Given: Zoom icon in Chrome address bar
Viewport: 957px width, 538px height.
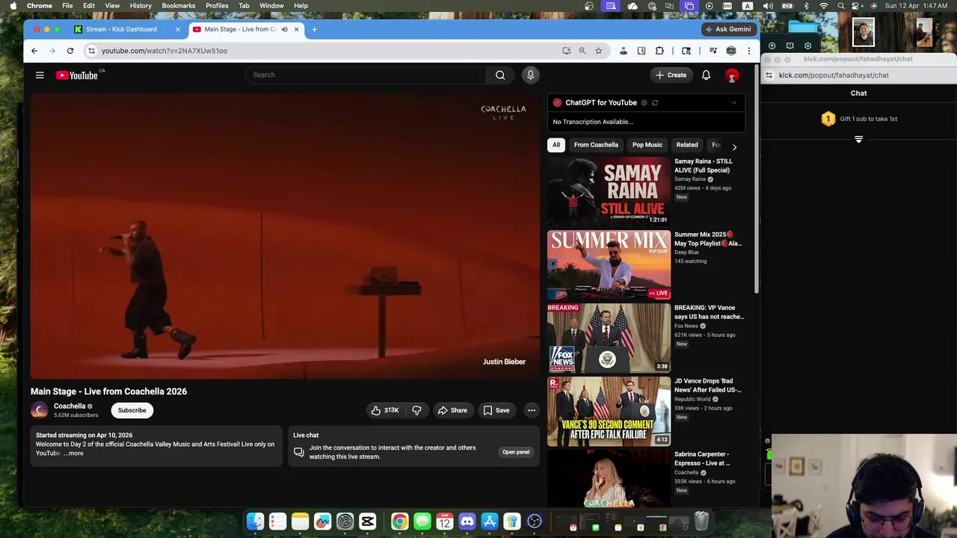Looking at the screenshot, I should coord(582,51).
